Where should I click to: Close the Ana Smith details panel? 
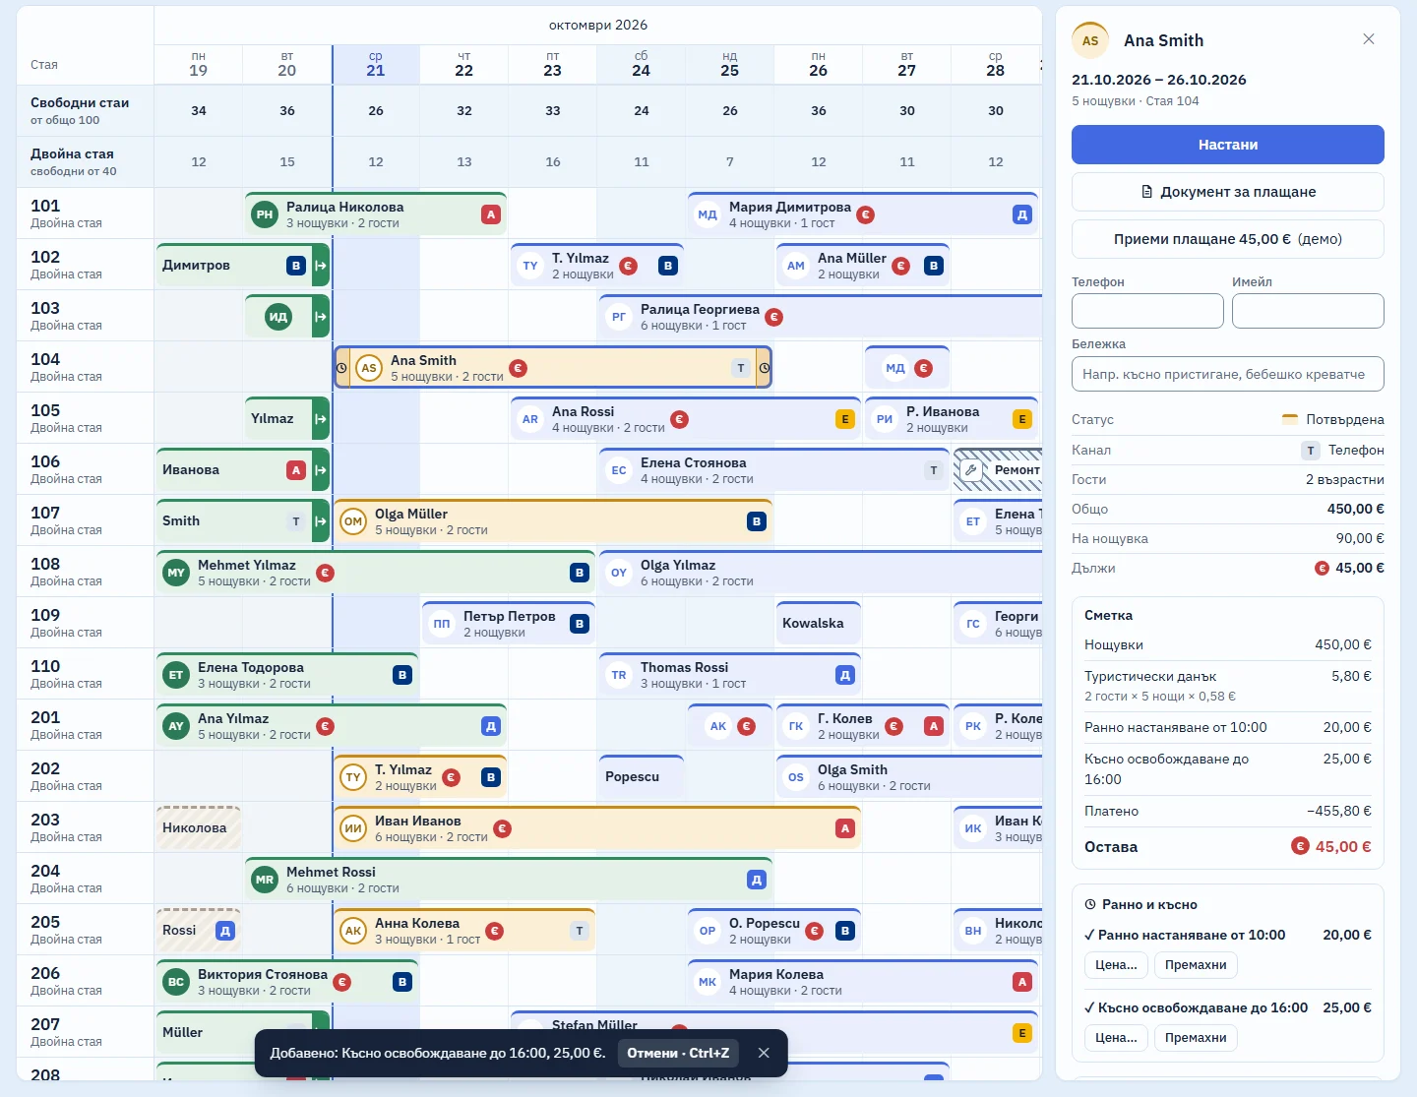pyautogui.click(x=1369, y=39)
